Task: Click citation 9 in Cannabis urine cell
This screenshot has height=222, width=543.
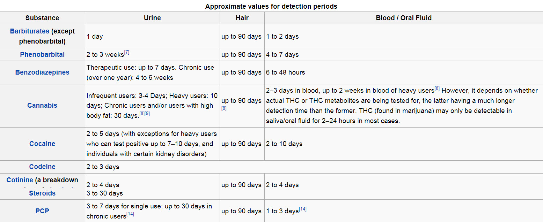Action: coord(147,114)
